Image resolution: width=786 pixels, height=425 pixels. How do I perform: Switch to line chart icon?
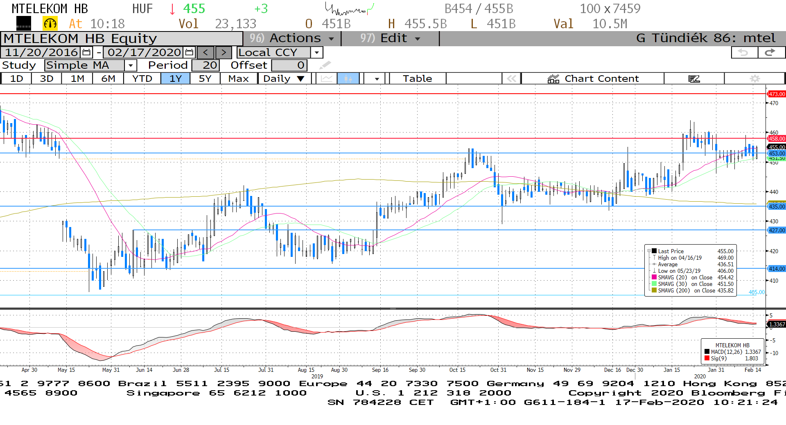click(327, 79)
